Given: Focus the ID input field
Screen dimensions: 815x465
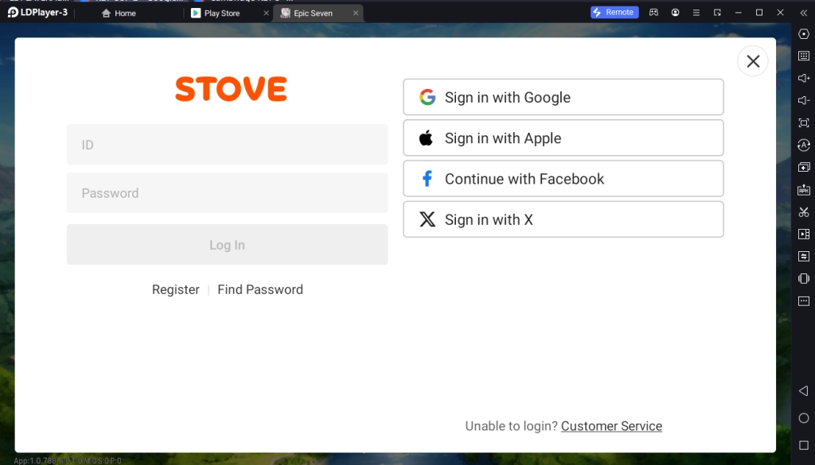Looking at the screenshot, I should click(x=227, y=145).
